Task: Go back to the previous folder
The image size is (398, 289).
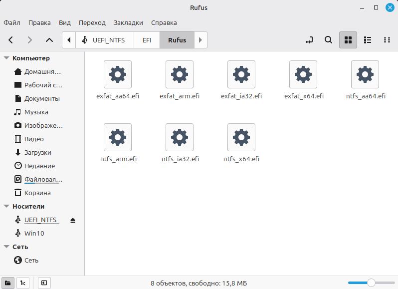Action: [10, 40]
